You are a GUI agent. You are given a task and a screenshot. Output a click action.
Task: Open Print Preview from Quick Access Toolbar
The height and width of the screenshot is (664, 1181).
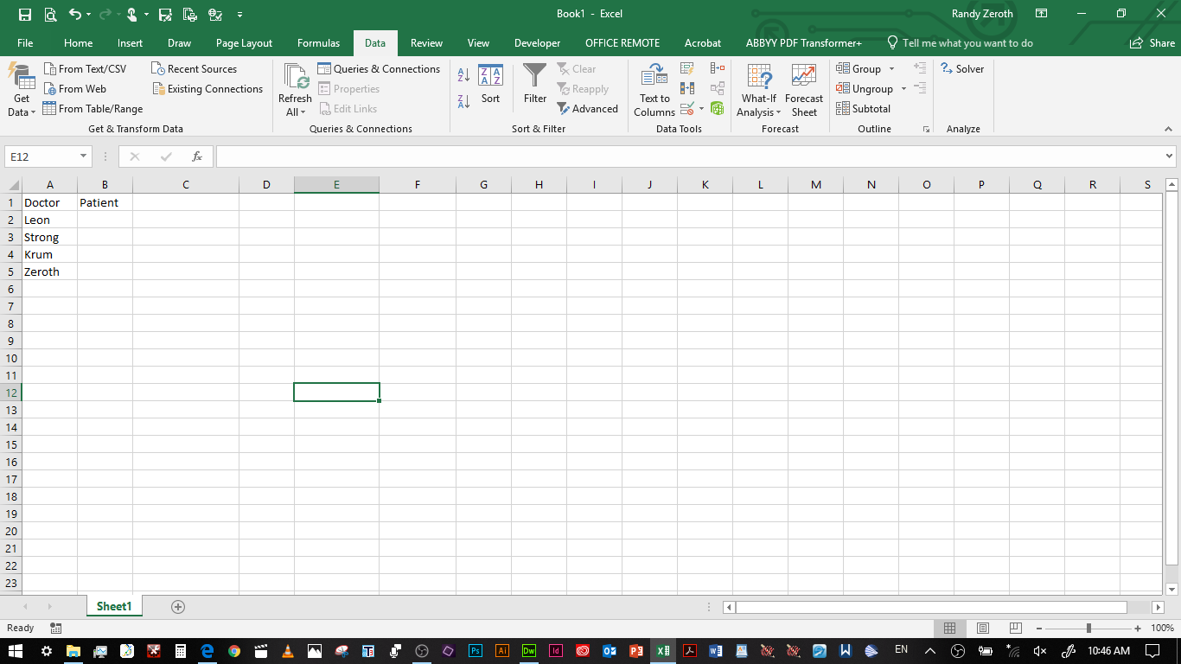point(49,15)
